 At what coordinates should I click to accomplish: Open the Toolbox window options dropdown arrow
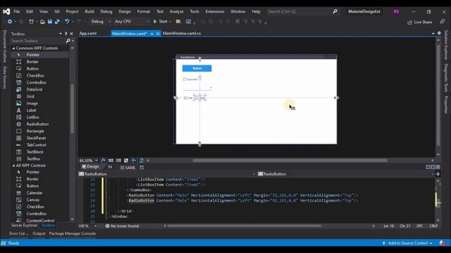61,34
